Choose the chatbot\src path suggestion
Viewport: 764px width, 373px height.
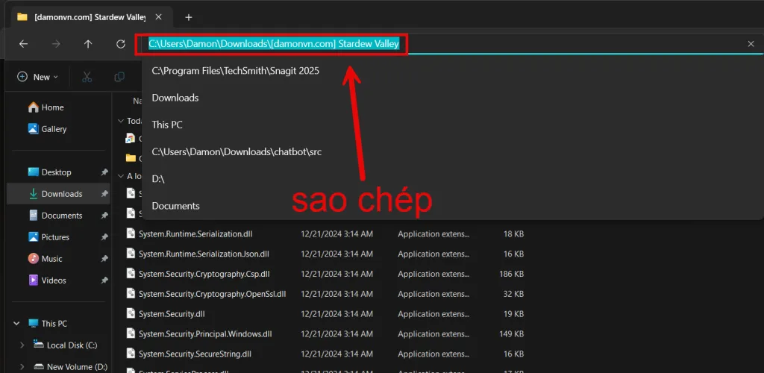[x=236, y=151]
